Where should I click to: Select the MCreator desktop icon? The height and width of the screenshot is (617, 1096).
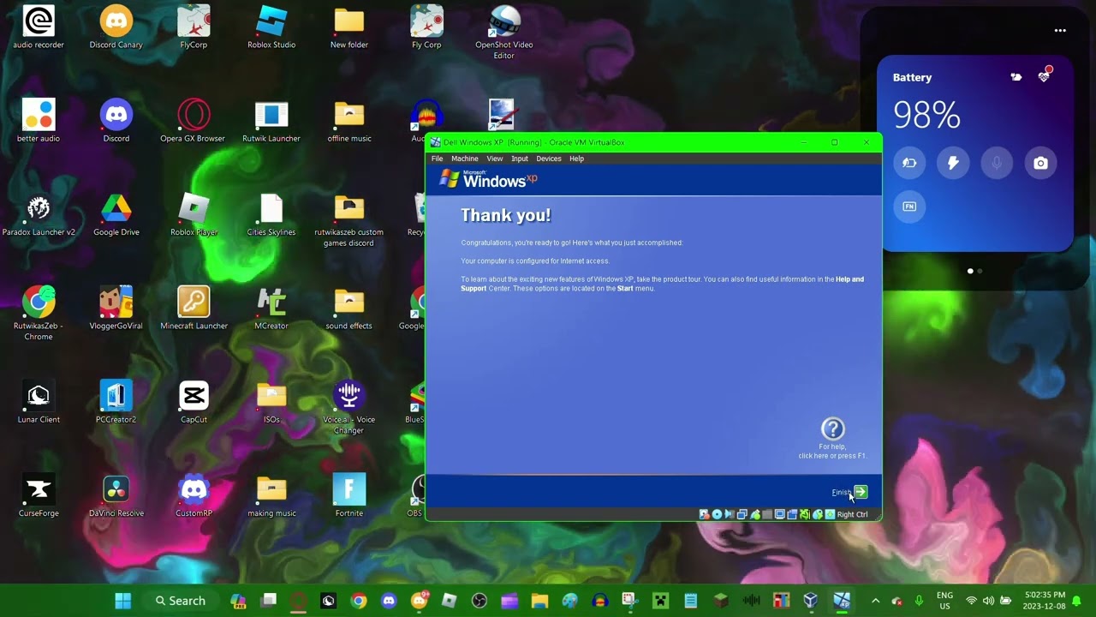pyautogui.click(x=271, y=308)
